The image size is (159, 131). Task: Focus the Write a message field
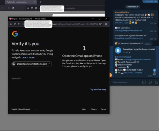[126, 82]
